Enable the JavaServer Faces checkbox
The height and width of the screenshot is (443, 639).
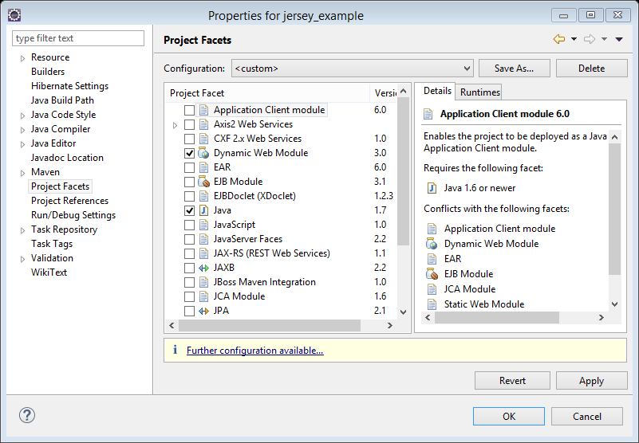[x=189, y=239]
